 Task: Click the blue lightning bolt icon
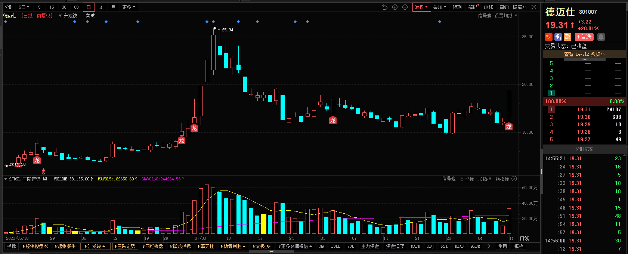(x=558, y=37)
